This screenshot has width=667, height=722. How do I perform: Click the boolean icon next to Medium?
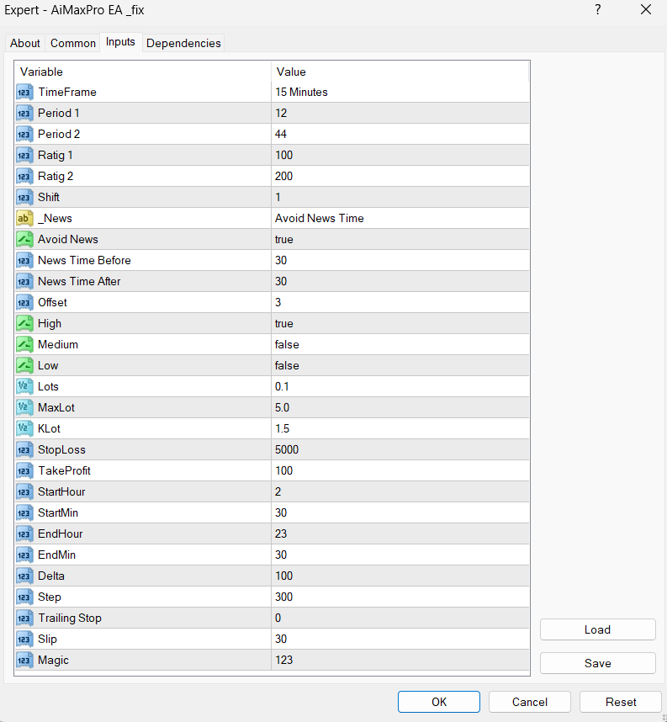tap(24, 344)
